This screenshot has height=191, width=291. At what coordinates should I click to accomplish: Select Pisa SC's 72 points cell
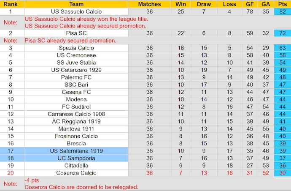(282, 33)
